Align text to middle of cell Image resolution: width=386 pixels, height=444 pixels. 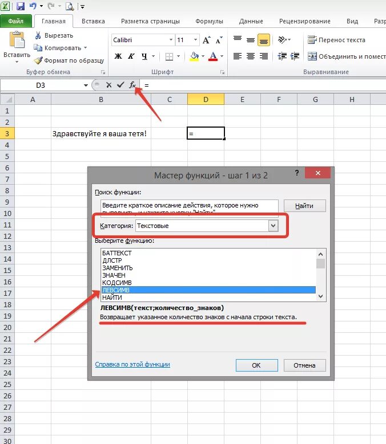point(251,40)
